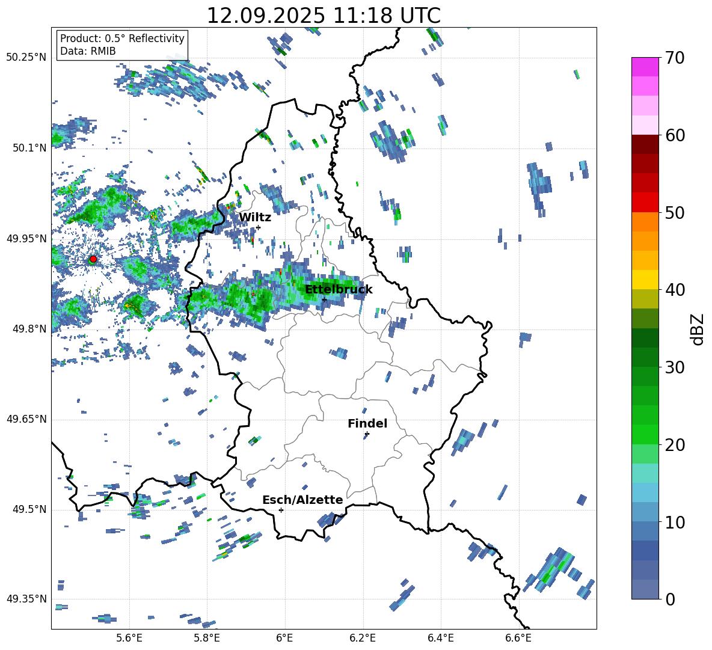712x650 pixels.
Task: Click the title 12.09.2025 11:18 UTC
Action: click(324, 16)
